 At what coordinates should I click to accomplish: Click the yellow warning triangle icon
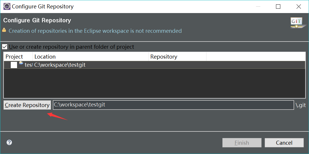coord(4,30)
